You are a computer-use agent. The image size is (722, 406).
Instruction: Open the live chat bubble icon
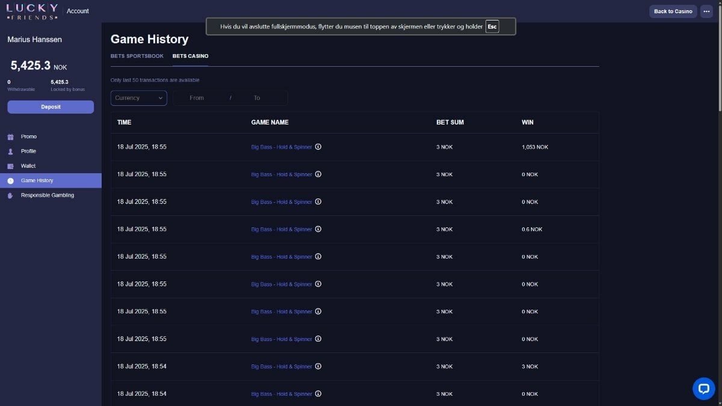tap(703, 389)
